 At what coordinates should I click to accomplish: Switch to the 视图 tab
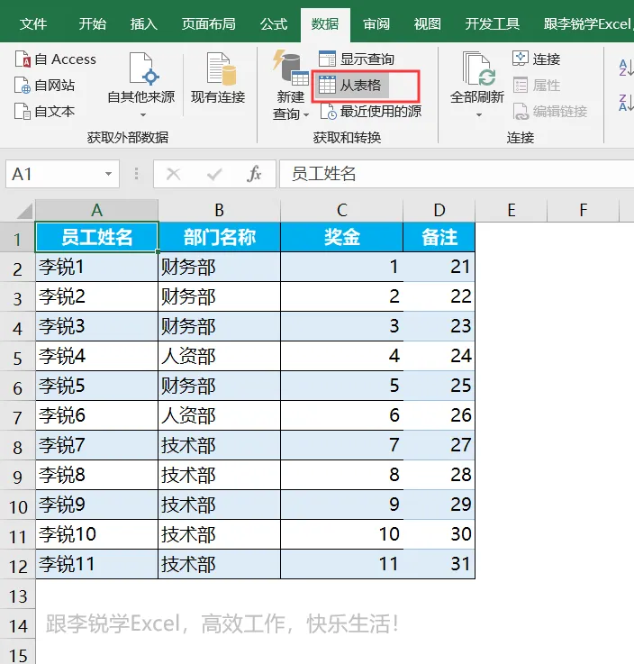427,24
